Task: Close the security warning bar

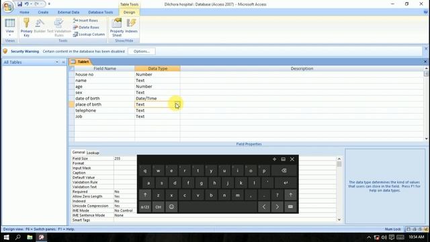Action: click(x=426, y=49)
